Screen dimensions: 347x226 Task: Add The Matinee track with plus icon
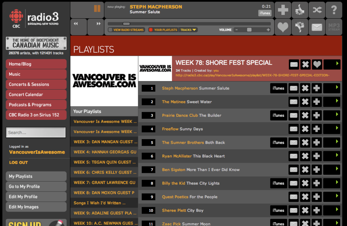[317, 102]
